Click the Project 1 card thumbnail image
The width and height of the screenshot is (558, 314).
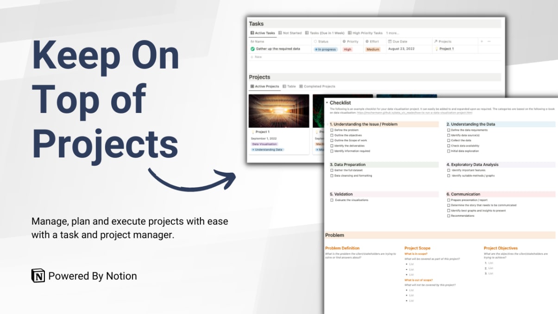click(x=278, y=111)
